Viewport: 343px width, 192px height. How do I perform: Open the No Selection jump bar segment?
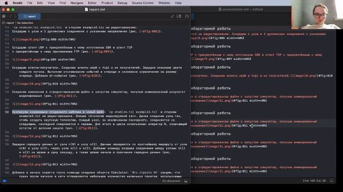(25, 23)
